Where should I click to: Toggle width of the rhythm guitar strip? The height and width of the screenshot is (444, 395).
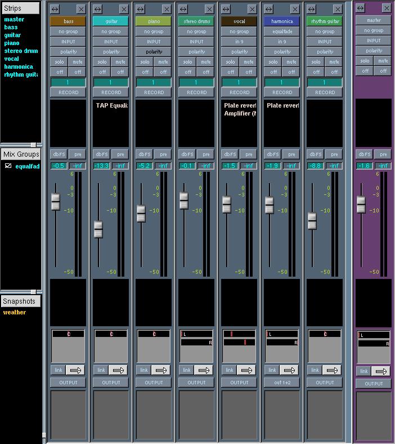[x=311, y=10]
